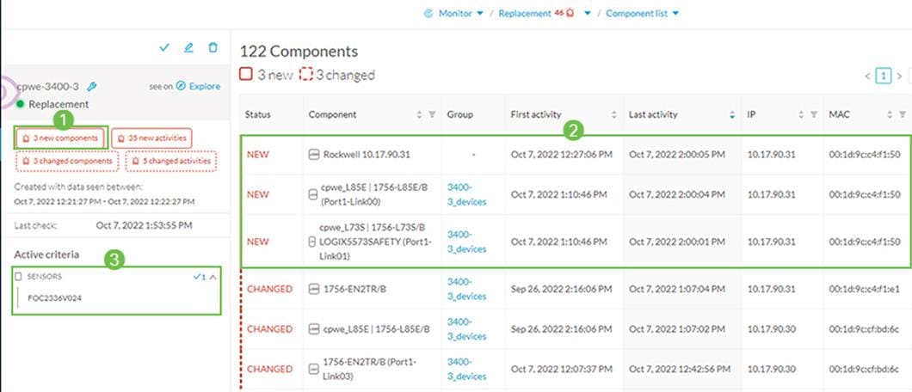The image size is (912, 392).
Task: Click device icon for cpwe_L73S LOGIX5573SAFETY
Action: (x=311, y=242)
